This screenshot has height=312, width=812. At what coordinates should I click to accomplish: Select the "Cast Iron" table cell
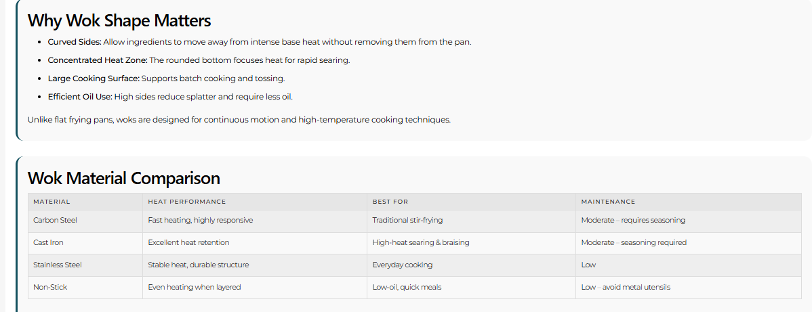pos(48,242)
